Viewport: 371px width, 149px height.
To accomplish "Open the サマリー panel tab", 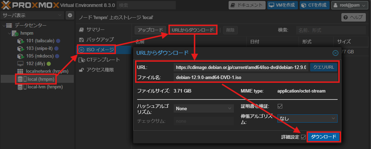I will pos(104,29).
